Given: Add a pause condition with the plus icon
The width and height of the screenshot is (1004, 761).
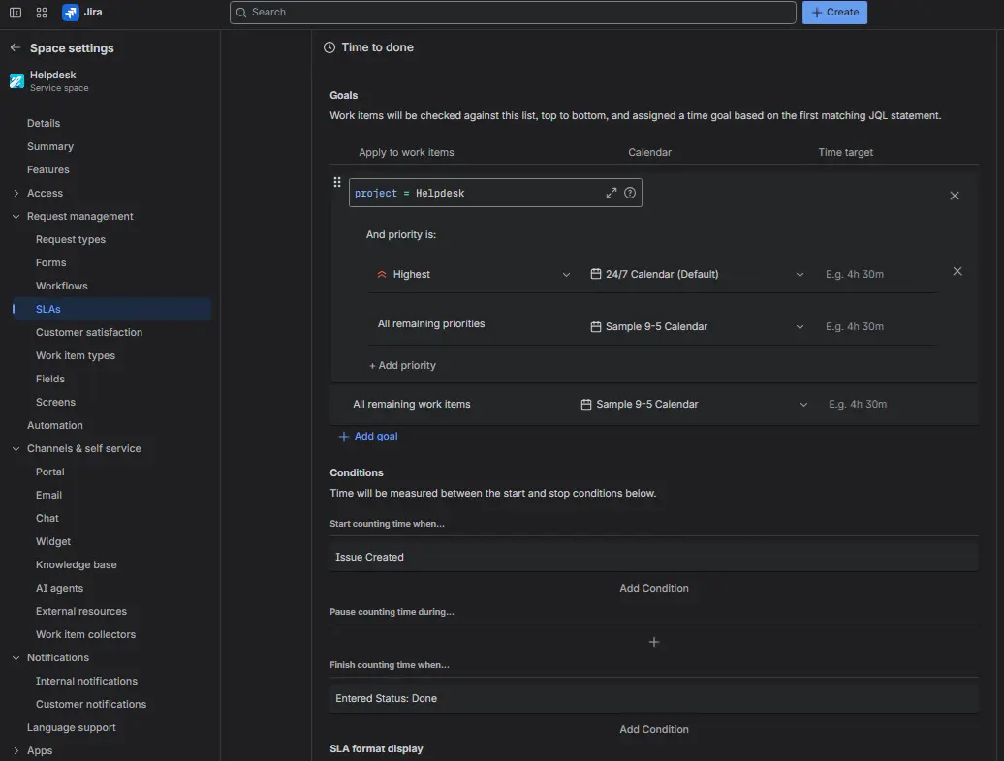Looking at the screenshot, I should point(654,641).
